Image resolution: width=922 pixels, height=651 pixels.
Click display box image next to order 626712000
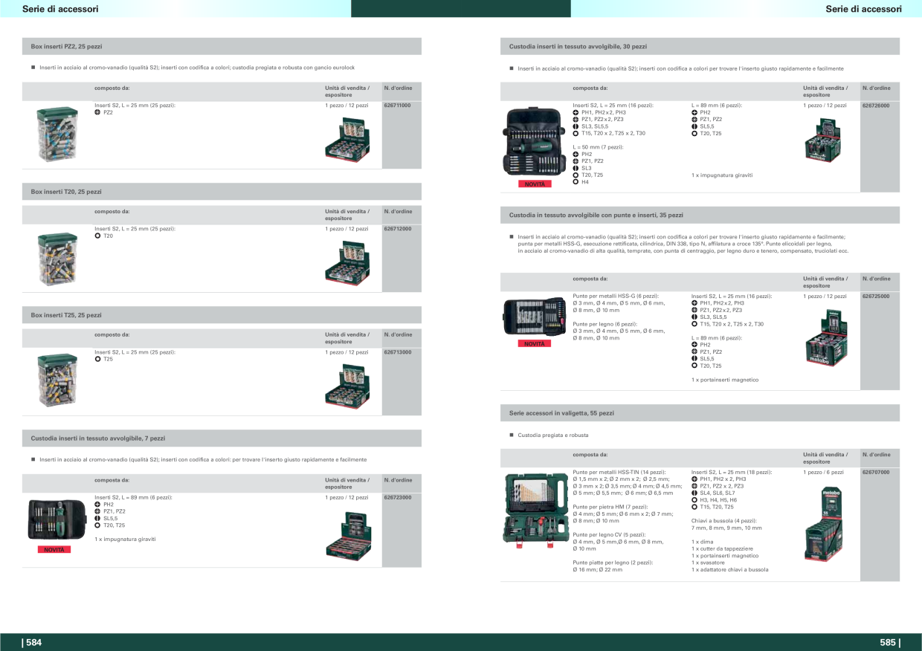[347, 263]
